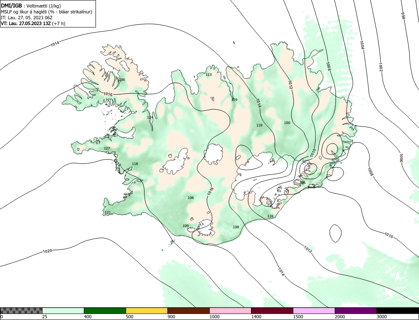Viewport: 419px width, 320px height.
Task: Click the 'DMI/IGB : Veltimætti (J/kg)' title line
Action: click(x=31, y=6)
